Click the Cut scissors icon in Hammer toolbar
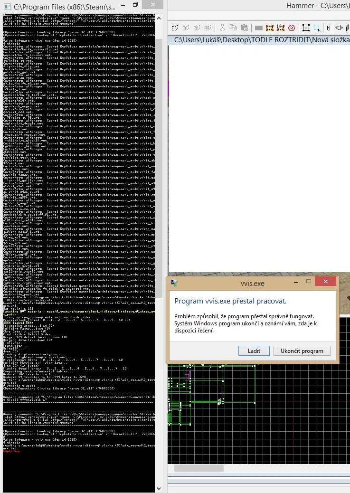 pos(222,28)
